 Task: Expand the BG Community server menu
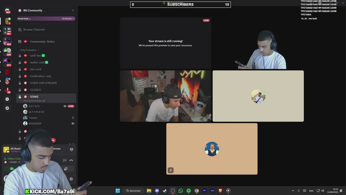tap(73, 10)
